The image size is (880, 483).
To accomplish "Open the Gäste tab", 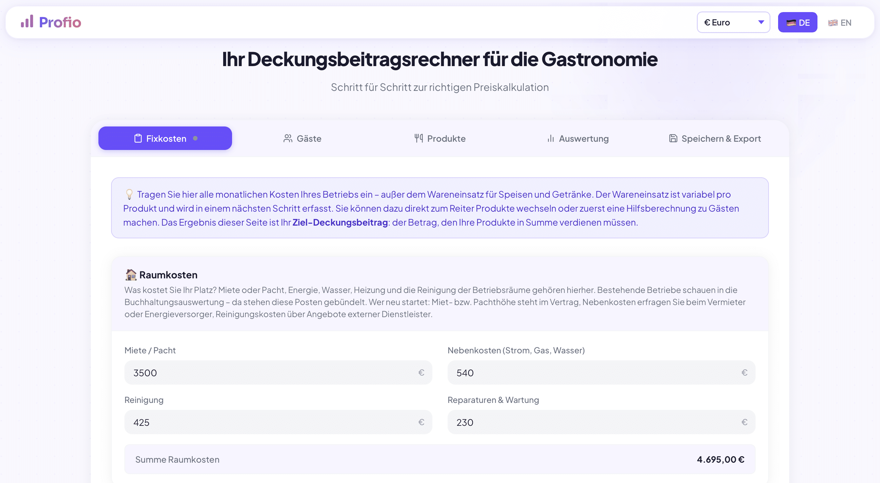I will click(x=302, y=139).
